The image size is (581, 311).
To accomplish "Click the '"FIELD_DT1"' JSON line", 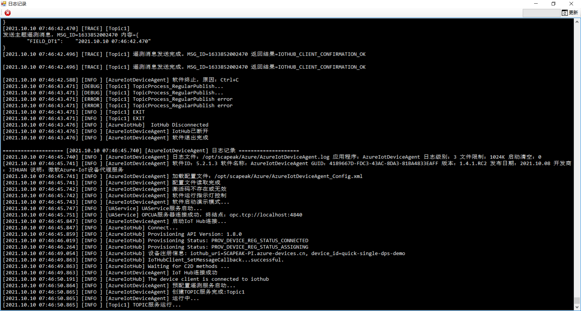I will [x=89, y=41].
